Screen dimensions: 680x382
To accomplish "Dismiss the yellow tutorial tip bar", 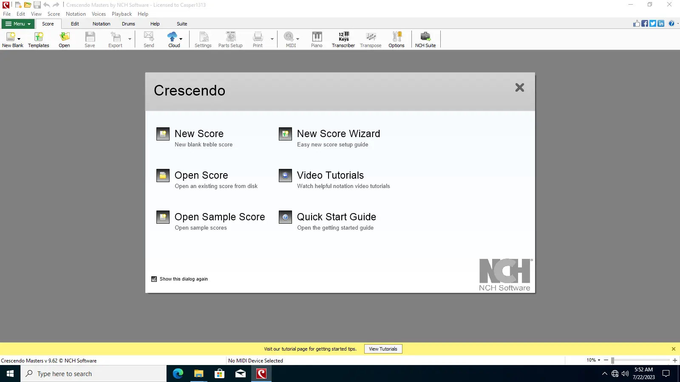I will [x=673, y=349].
